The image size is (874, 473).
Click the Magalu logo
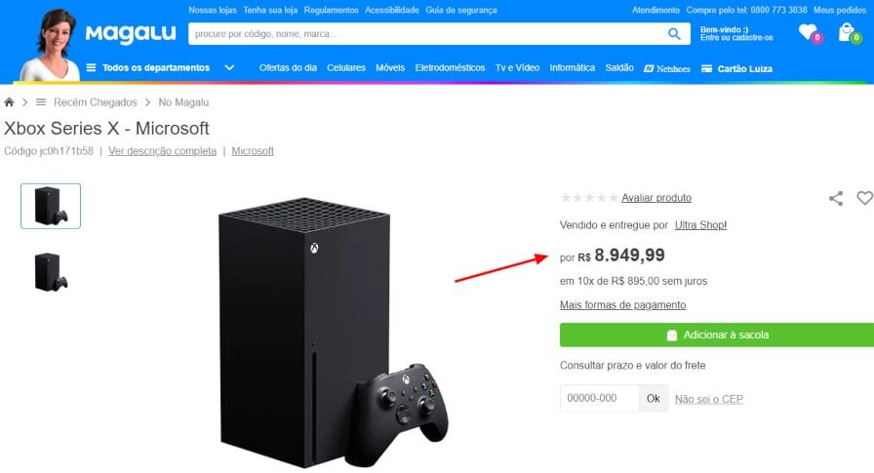pos(131,33)
